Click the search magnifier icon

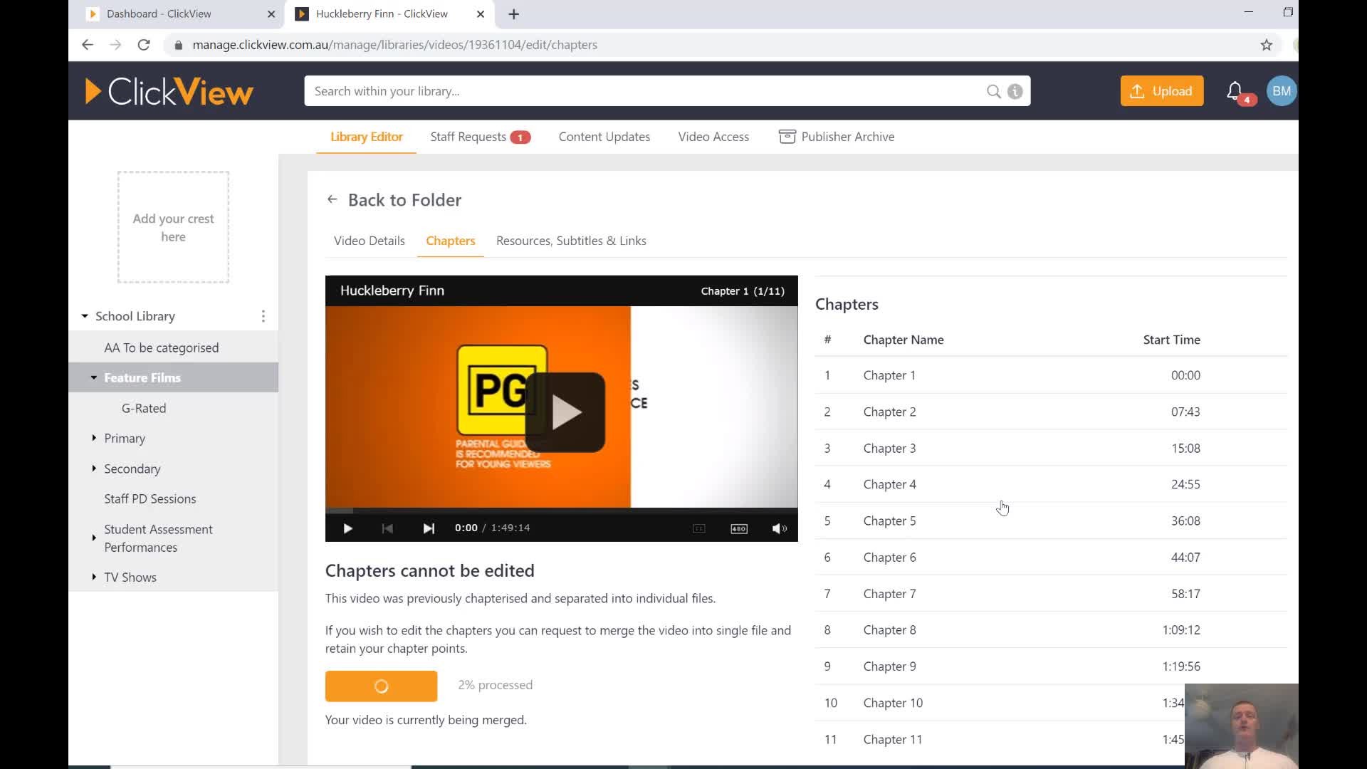[x=993, y=91]
